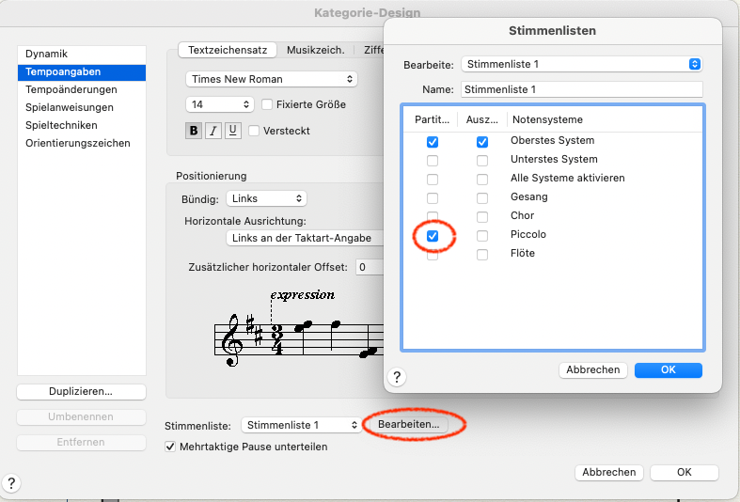Check the Versteckt checkbox
This screenshot has height=502, width=740.
(x=254, y=131)
